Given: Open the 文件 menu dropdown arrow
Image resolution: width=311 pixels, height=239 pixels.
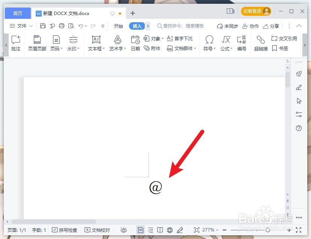Looking at the screenshot, I should point(31,26).
